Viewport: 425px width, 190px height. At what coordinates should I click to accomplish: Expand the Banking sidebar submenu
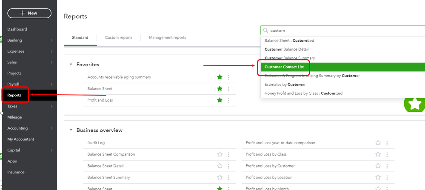click(x=51, y=40)
